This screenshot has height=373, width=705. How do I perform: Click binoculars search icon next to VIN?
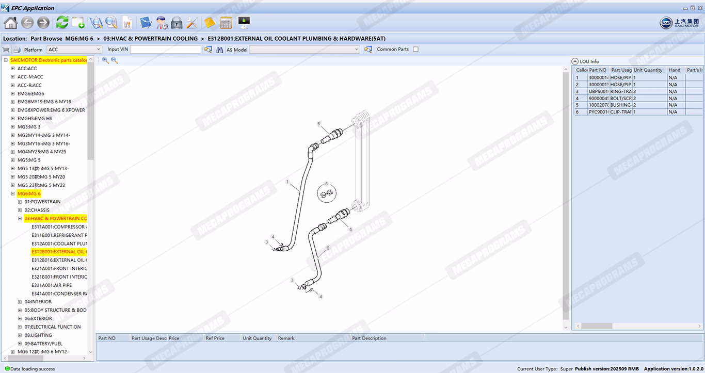click(219, 50)
